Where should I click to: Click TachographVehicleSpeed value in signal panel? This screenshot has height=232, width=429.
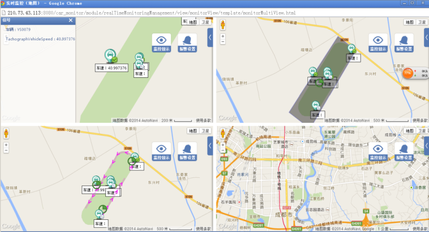tap(66, 39)
